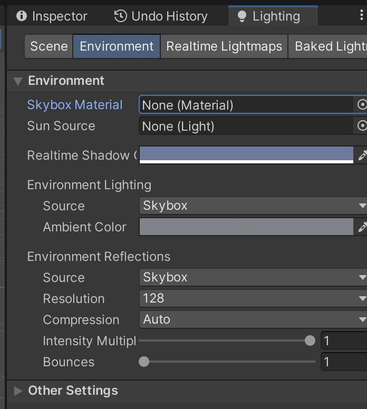Open Environment Lighting Source dropdown

point(253,206)
